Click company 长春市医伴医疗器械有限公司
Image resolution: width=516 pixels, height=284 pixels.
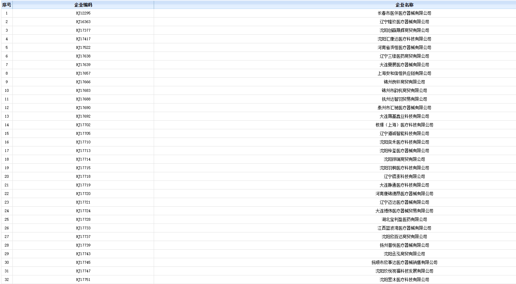pos(404,13)
